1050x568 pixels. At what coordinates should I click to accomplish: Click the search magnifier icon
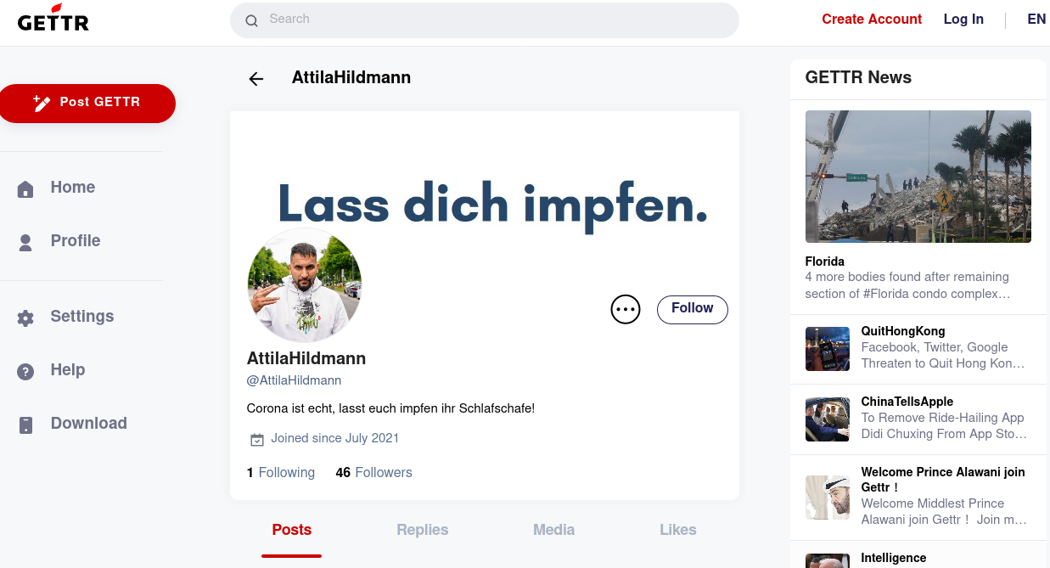(251, 21)
